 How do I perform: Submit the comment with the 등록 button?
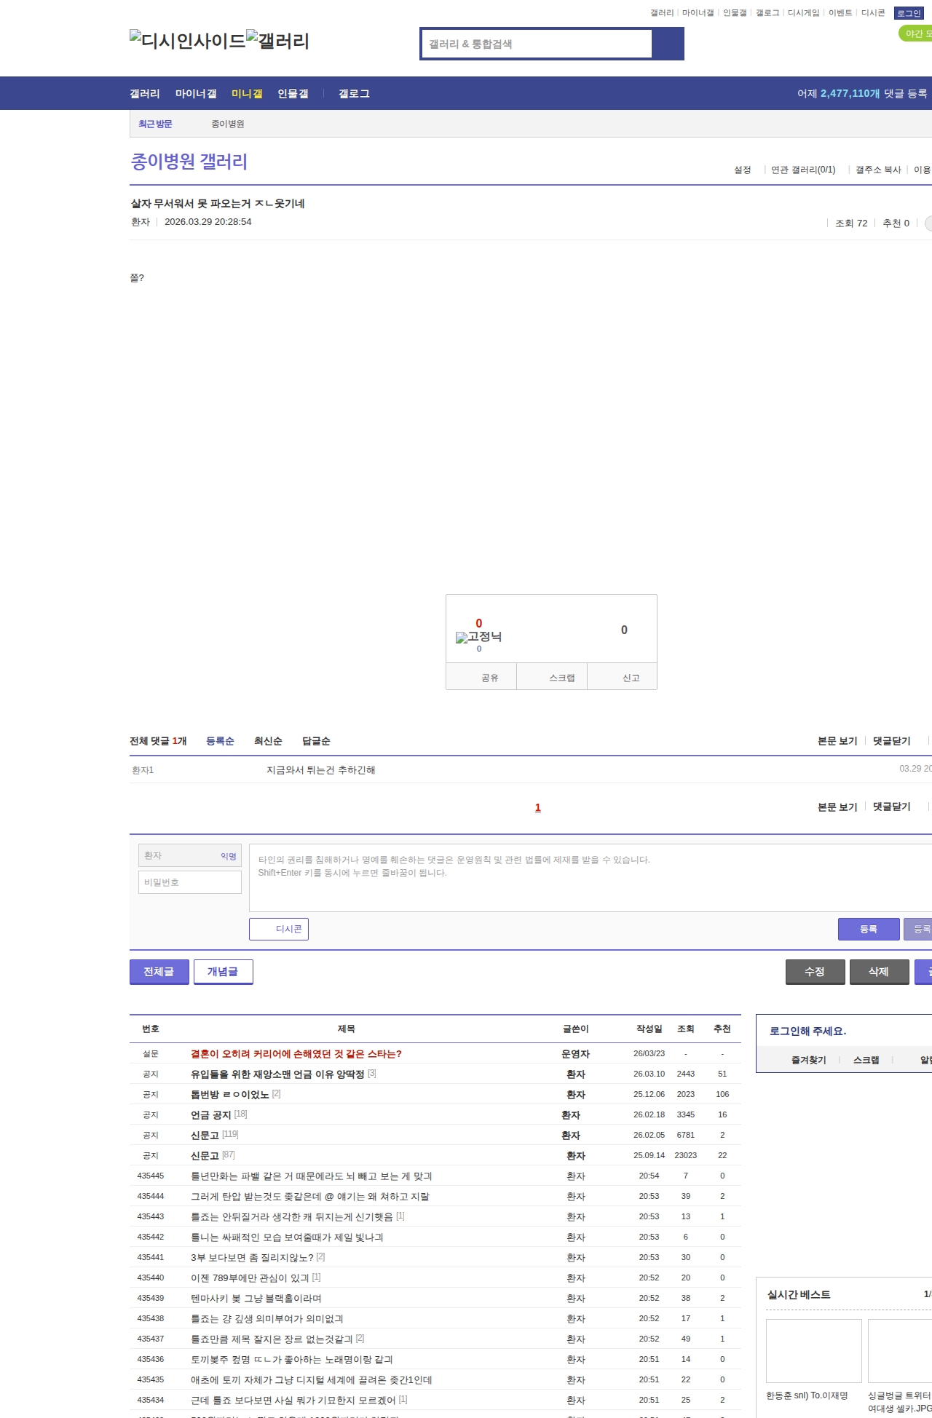tap(869, 930)
